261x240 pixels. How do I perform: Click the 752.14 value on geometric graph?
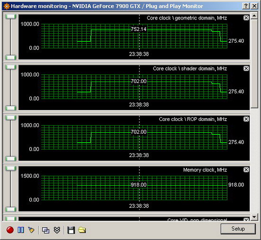point(139,29)
